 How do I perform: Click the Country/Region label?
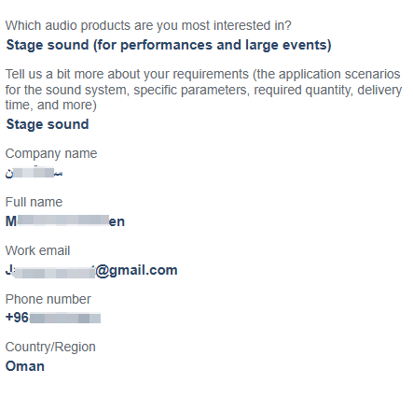point(50,348)
